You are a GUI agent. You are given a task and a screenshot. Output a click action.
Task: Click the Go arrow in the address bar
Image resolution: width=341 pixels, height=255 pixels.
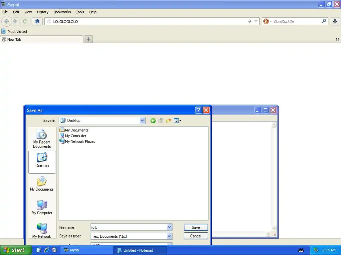250,21
